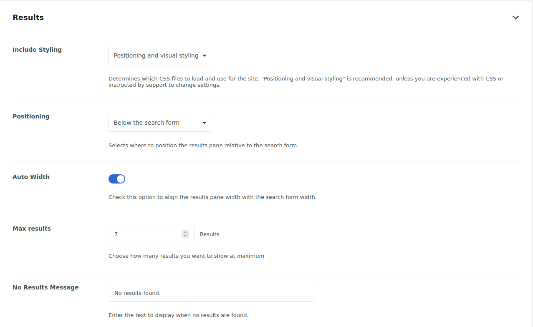
Task: Click the "No Results Message" label
Action: click(x=45, y=287)
